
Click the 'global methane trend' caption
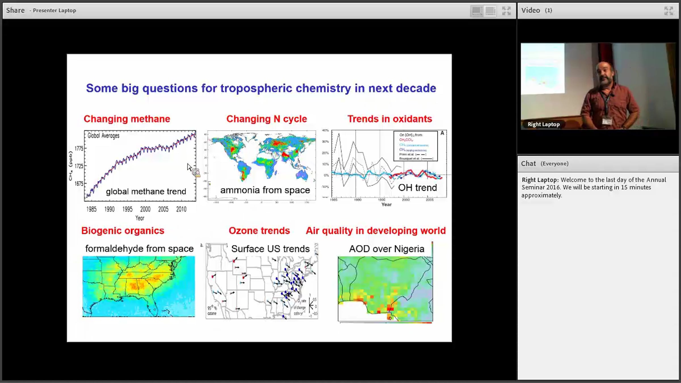pyautogui.click(x=146, y=191)
